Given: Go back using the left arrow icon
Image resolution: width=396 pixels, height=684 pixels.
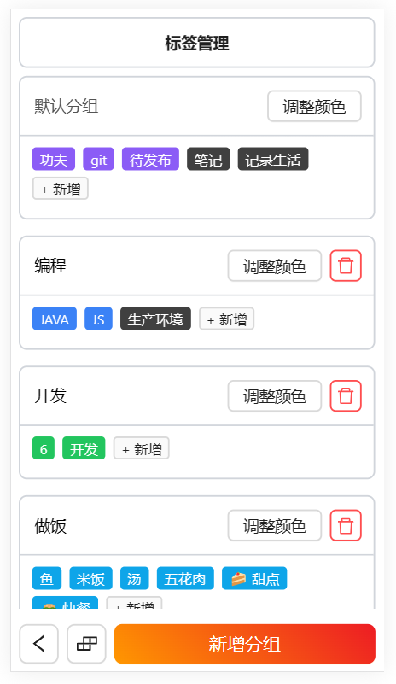Looking at the screenshot, I should tap(38, 644).
